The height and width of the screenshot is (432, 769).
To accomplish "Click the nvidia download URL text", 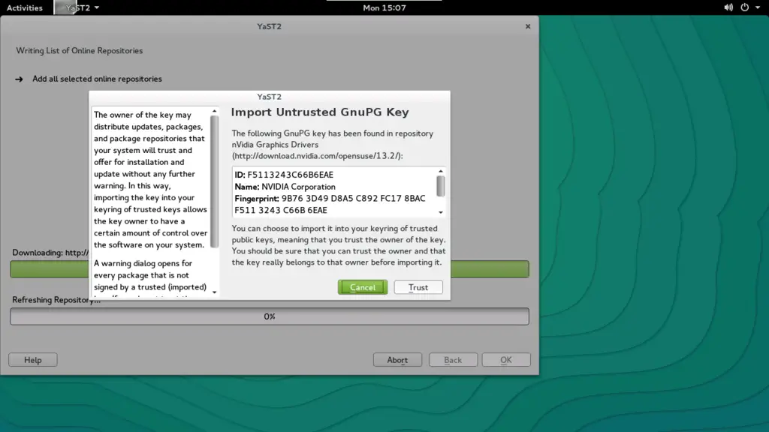I will (318, 156).
